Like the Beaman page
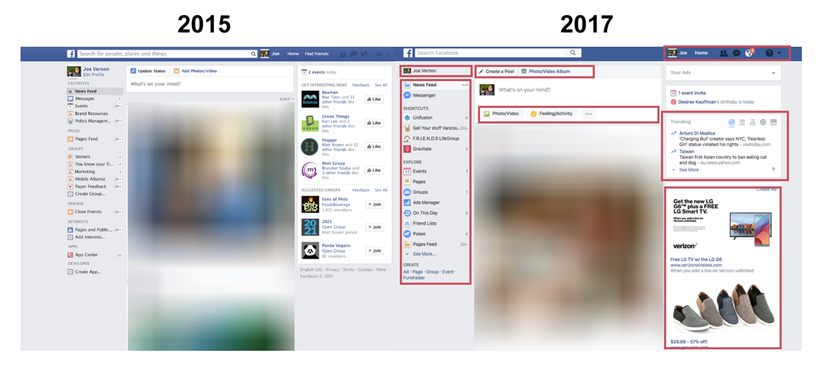Image resolution: width=826 pixels, height=368 pixels. [x=374, y=100]
